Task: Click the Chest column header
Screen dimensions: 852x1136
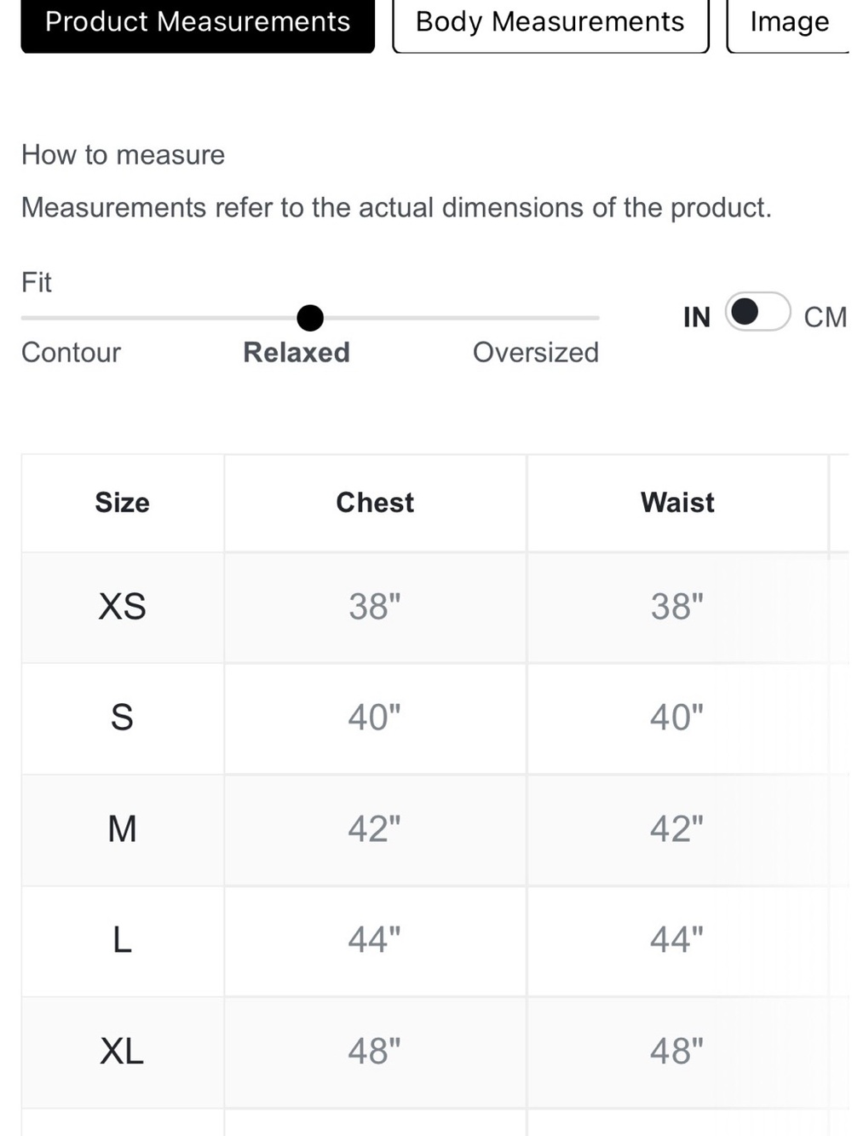Action: (x=375, y=503)
